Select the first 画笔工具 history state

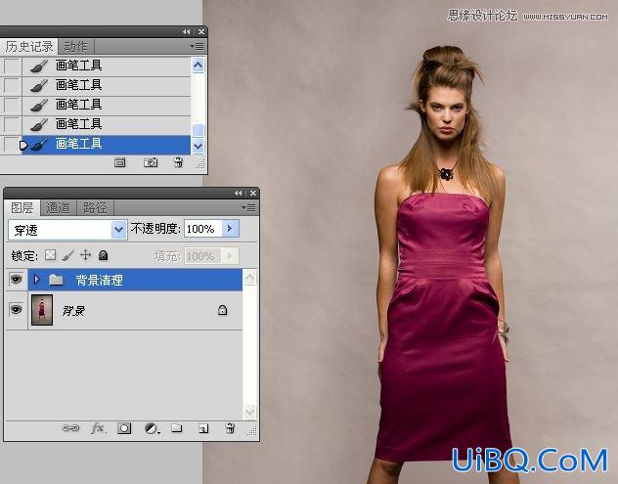coord(107,66)
